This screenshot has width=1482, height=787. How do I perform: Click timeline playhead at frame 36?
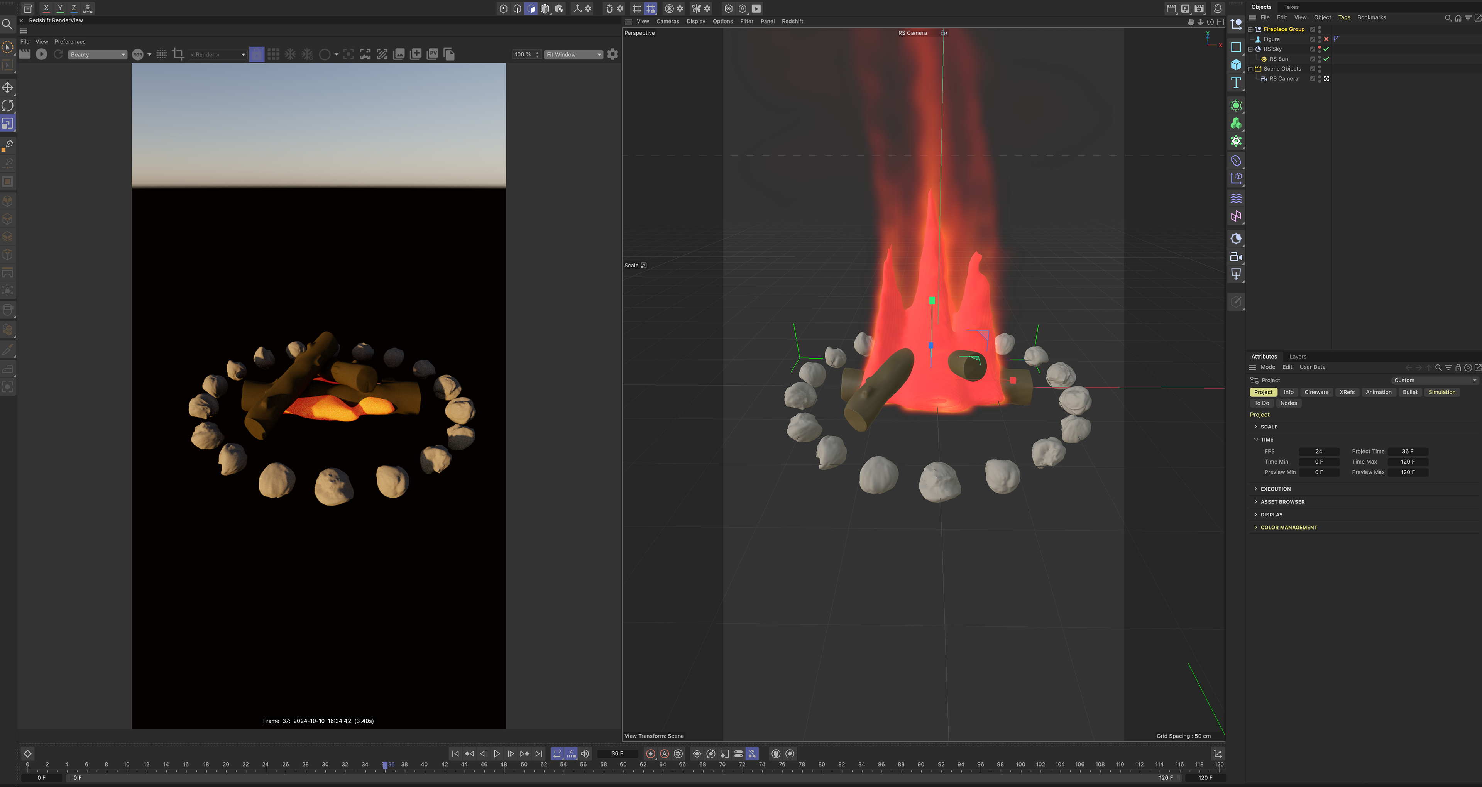(x=385, y=765)
